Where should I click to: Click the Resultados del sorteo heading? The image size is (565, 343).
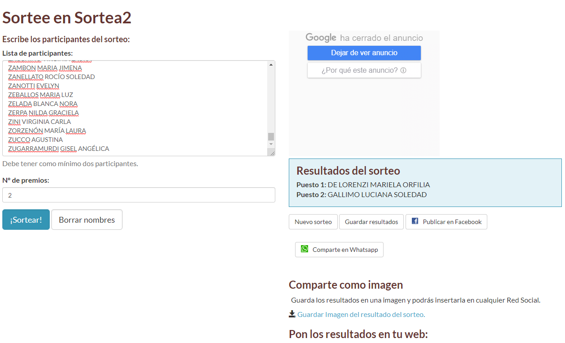pos(348,171)
